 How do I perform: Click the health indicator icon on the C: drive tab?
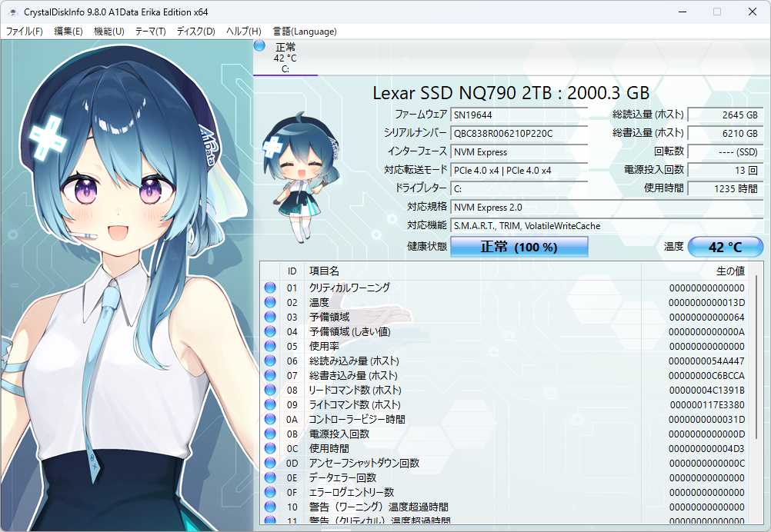coord(259,46)
